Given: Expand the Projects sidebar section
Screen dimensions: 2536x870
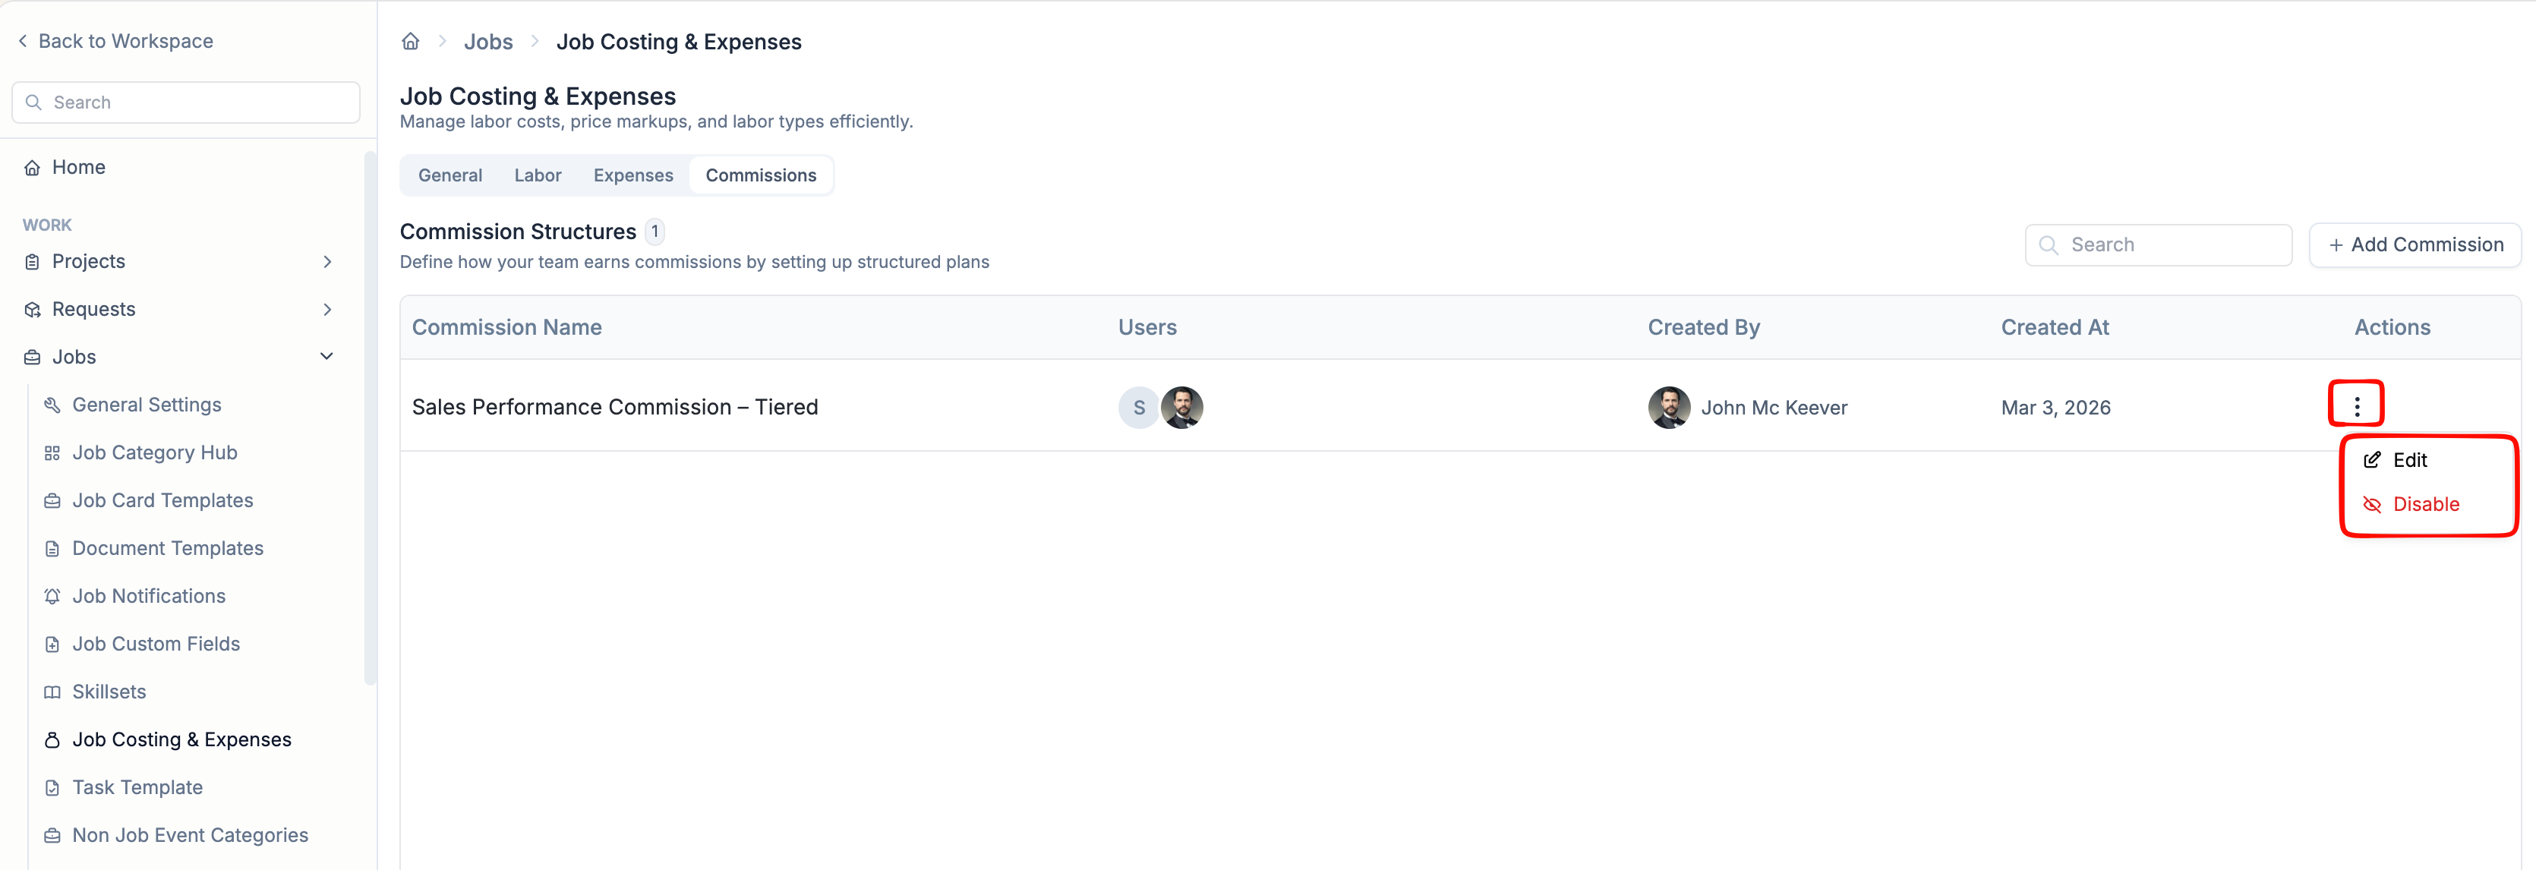Looking at the screenshot, I should [326, 261].
